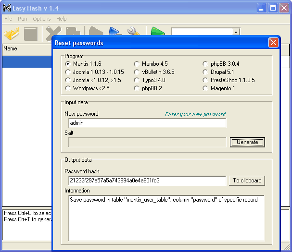This screenshot has width=292, height=252.
Task: Click the gray stop square toolbar icon
Action: pyautogui.click(x=31, y=34)
